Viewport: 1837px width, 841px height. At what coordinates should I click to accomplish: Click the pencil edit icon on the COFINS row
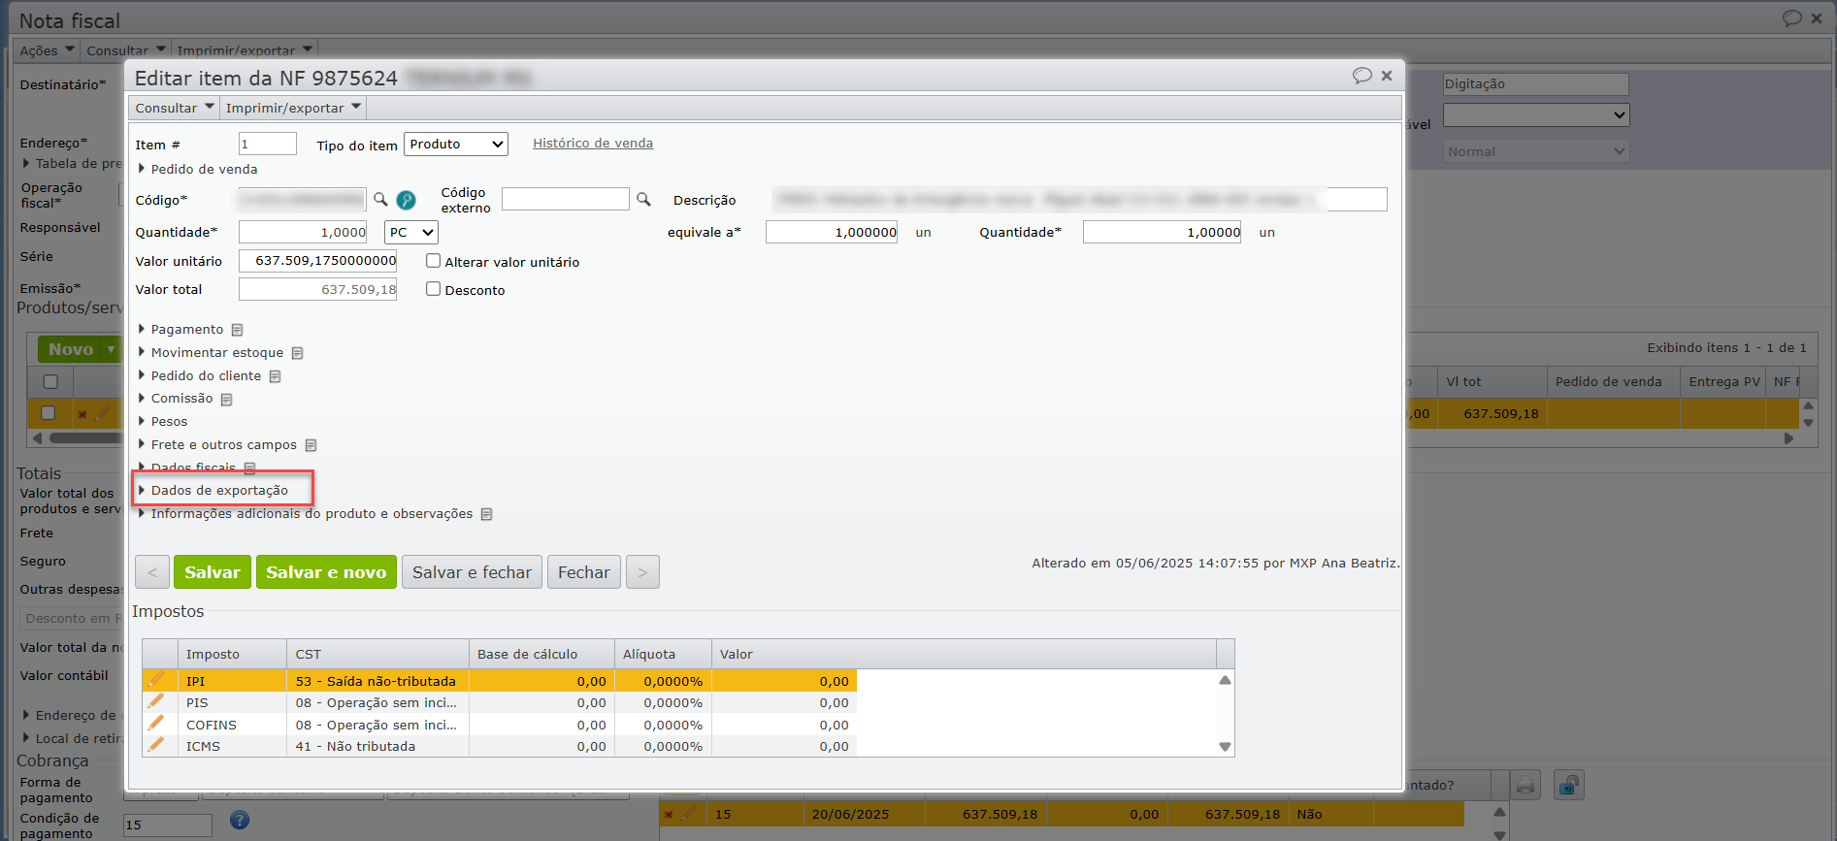[155, 724]
